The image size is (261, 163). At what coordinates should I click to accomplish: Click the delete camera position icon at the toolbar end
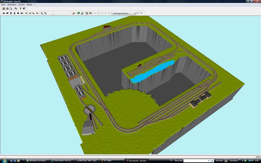point(142,13)
